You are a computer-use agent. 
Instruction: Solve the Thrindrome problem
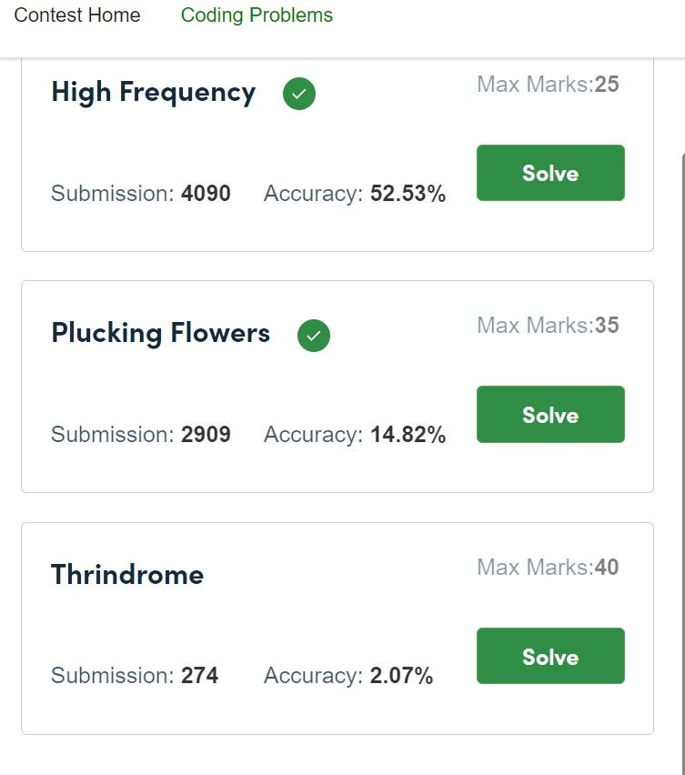tap(550, 656)
